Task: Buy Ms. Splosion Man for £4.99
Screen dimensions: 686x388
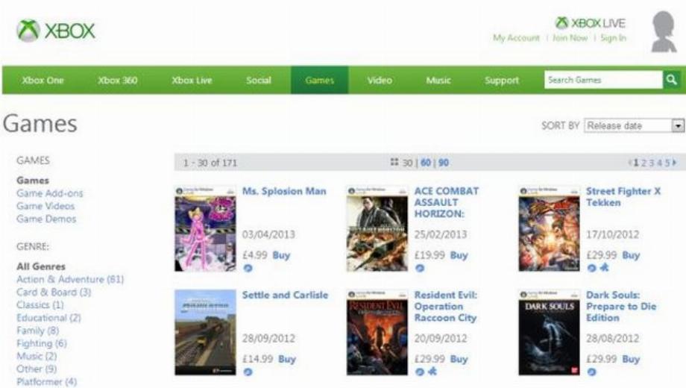Action: click(281, 255)
